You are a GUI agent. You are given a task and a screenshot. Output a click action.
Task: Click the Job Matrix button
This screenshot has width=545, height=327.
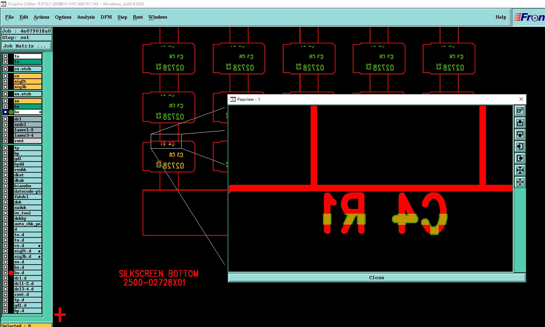(26, 46)
